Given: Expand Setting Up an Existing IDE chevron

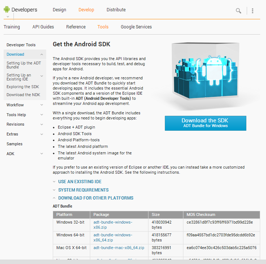Looking at the screenshot, I should coord(42,76).
